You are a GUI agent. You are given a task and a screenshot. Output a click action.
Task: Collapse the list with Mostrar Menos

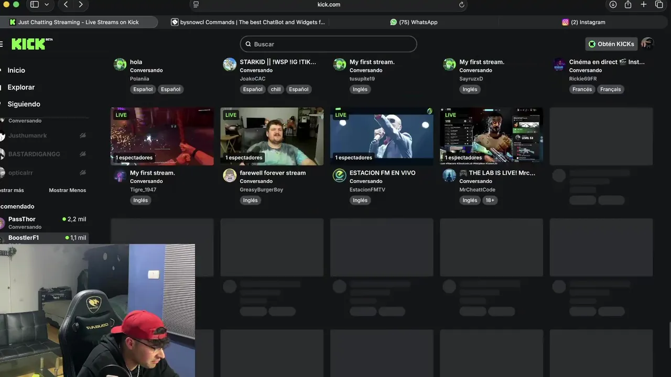click(x=67, y=190)
